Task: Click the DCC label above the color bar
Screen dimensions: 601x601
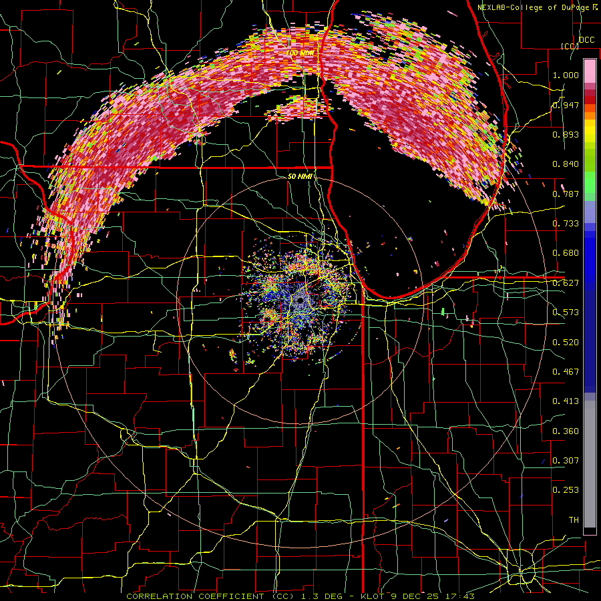Action: point(587,40)
